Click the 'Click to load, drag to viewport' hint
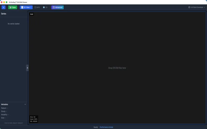 click(14, 123)
